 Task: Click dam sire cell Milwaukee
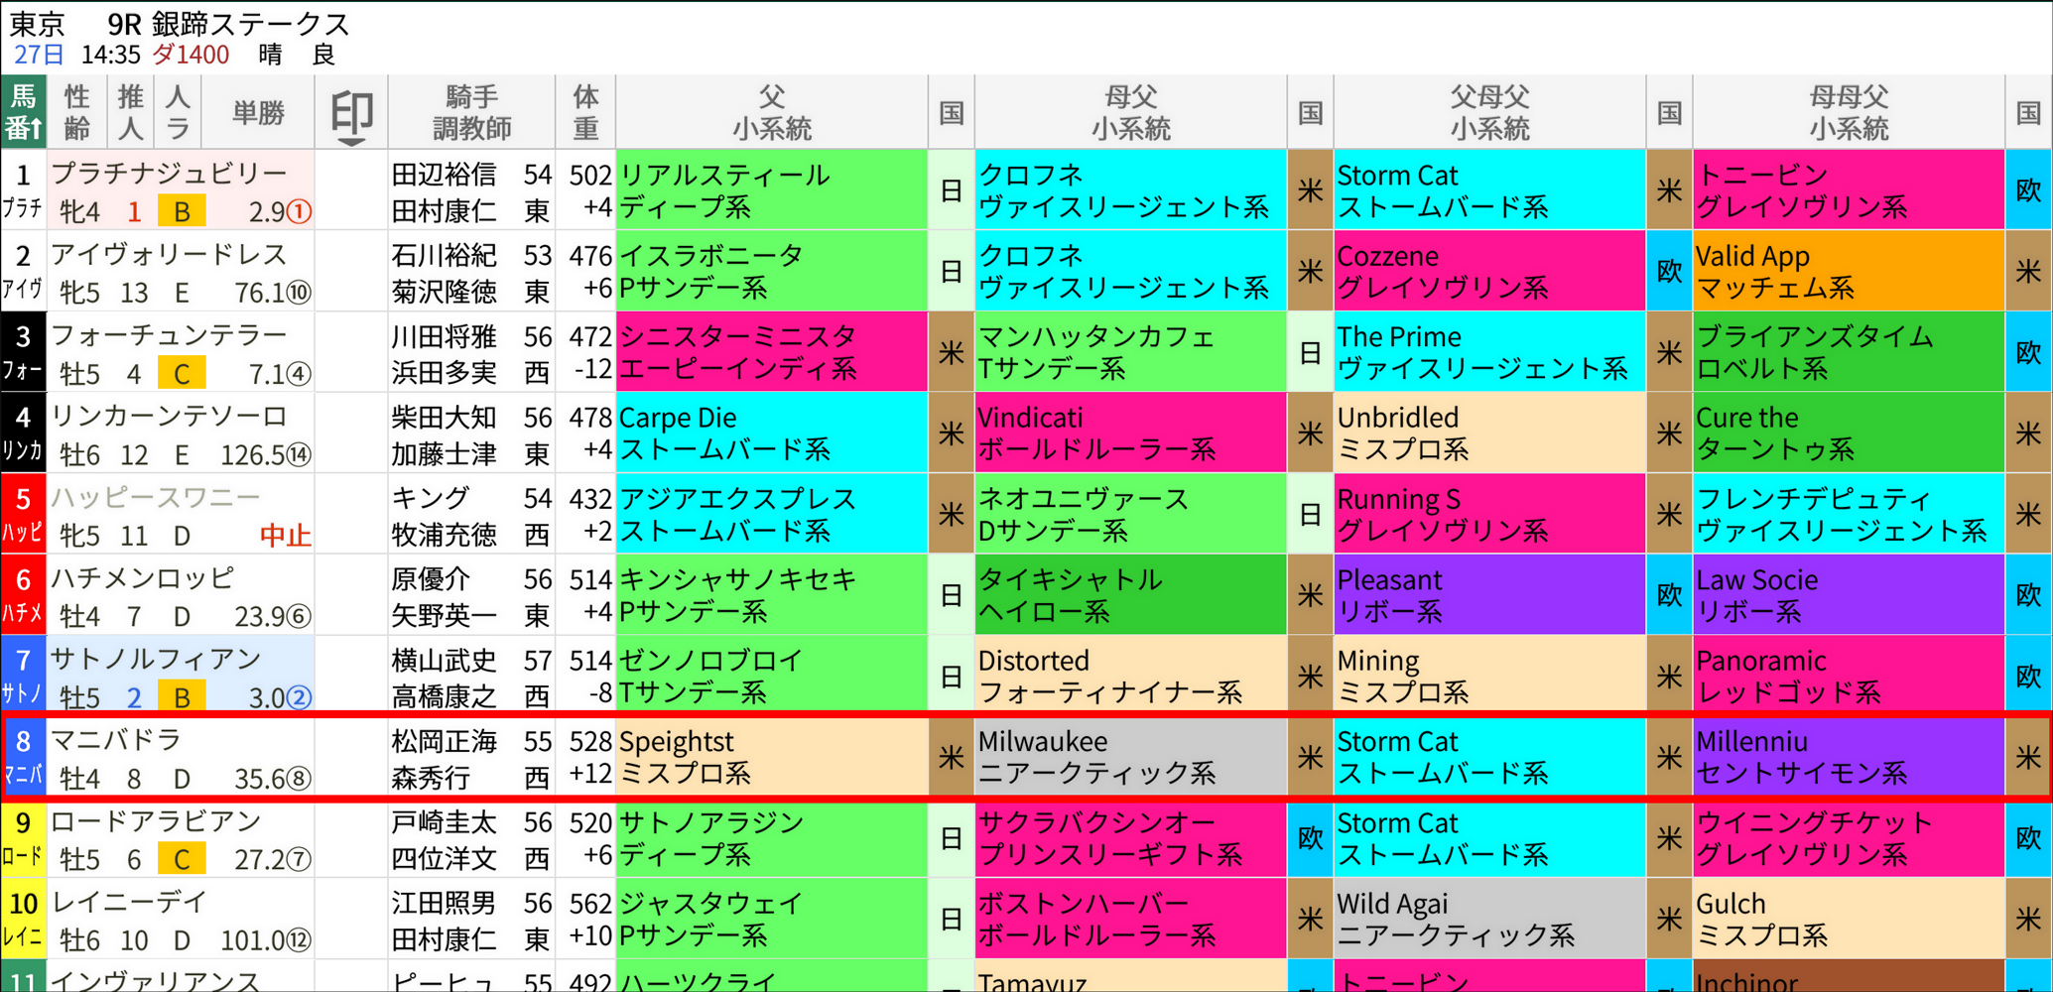click(x=1131, y=756)
